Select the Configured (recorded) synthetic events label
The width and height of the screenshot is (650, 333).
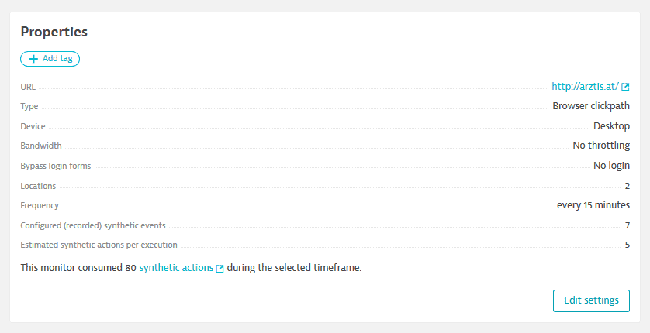coord(93,225)
